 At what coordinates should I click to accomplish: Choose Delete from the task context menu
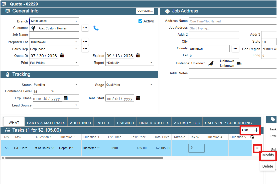pyautogui.click(x=268, y=166)
